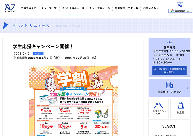Open the 学割 GAKUWARI campaign poster image

[73, 101]
